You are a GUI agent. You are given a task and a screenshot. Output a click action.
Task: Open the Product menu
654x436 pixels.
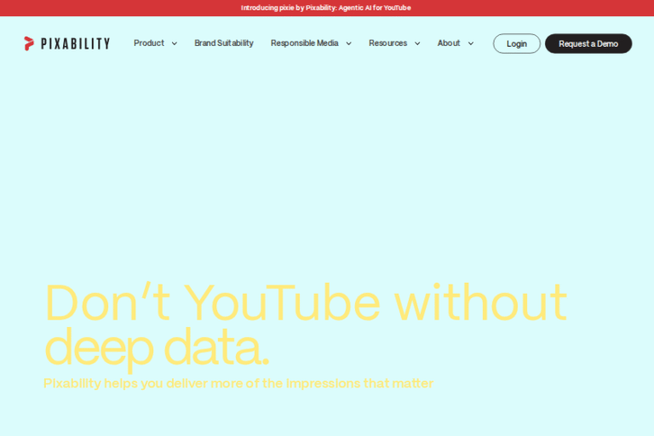click(x=149, y=43)
